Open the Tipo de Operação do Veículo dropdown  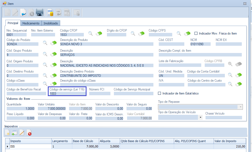201,117
